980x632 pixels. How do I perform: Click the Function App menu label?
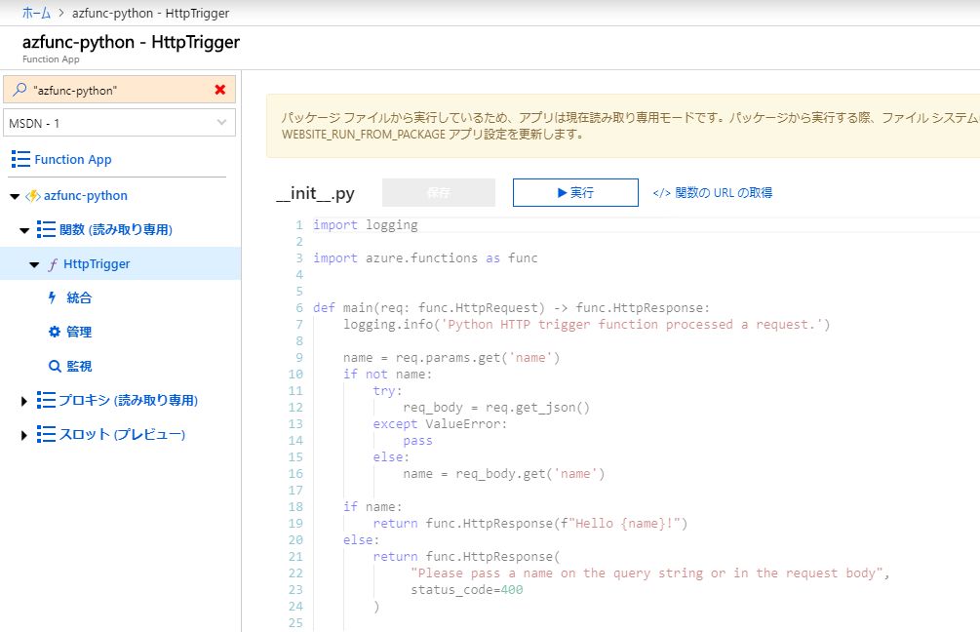[x=73, y=159]
